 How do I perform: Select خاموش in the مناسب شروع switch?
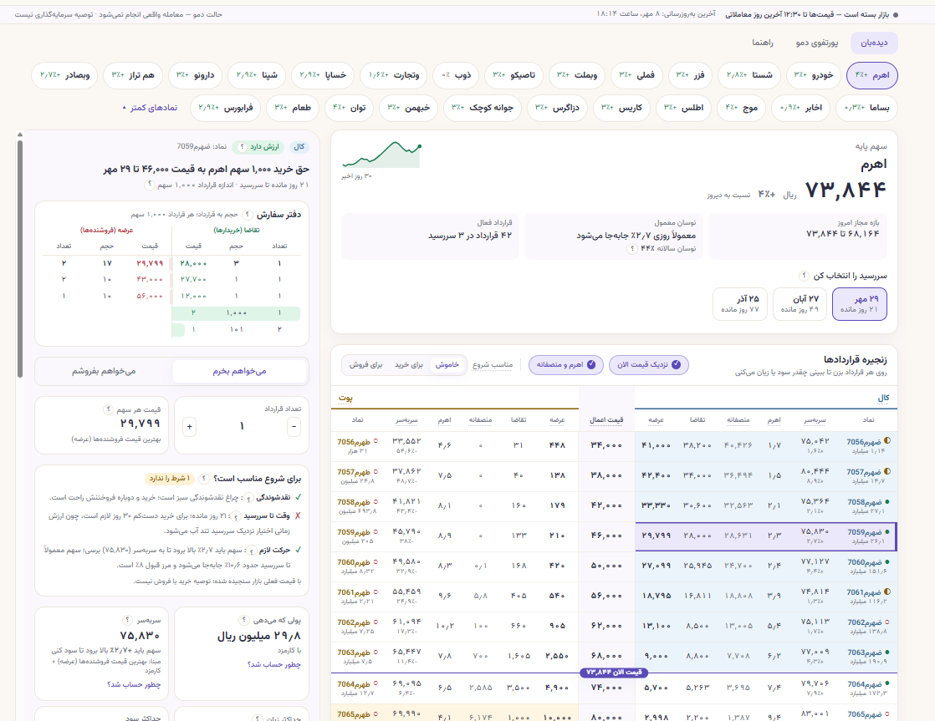447,364
